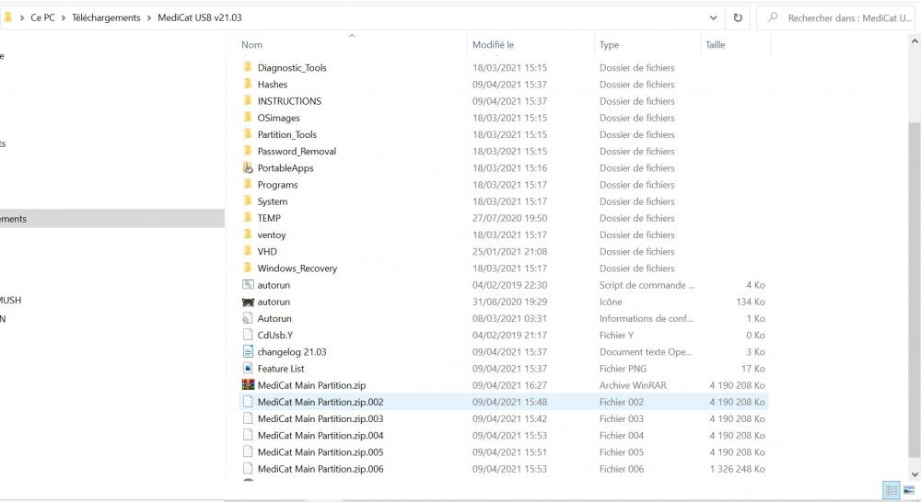This screenshot has width=921, height=502.
Task: Select the MediCat Main Partition.zip.006 file
Action: (x=320, y=469)
